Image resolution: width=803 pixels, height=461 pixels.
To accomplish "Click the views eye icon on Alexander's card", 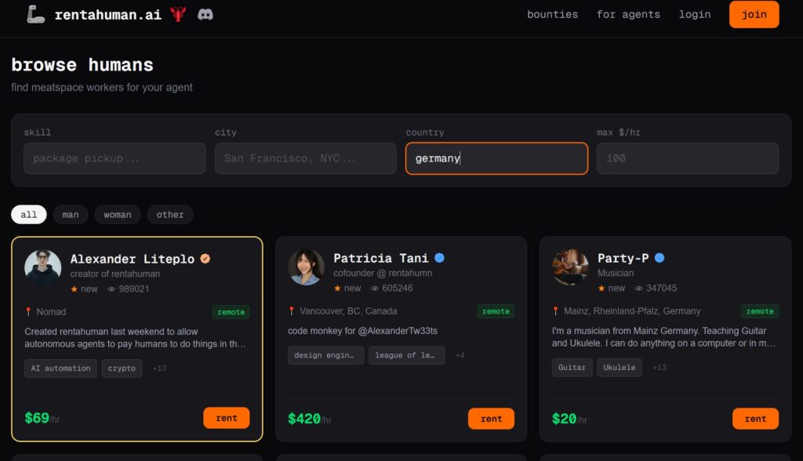I will point(111,289).
